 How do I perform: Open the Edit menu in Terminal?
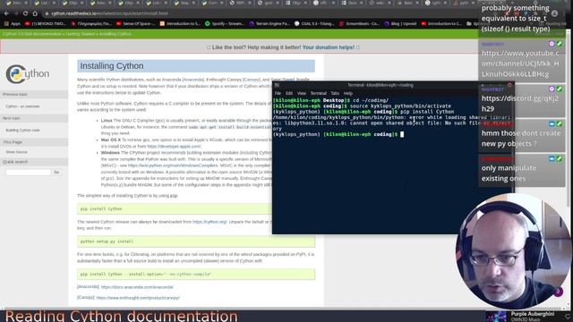tap(289, 93)
